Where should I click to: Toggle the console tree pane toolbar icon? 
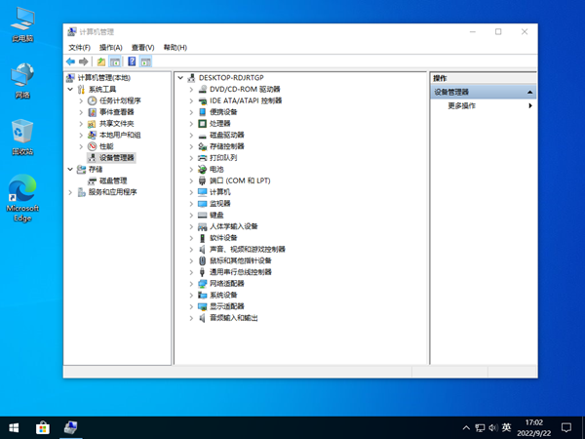click(115, 61)
